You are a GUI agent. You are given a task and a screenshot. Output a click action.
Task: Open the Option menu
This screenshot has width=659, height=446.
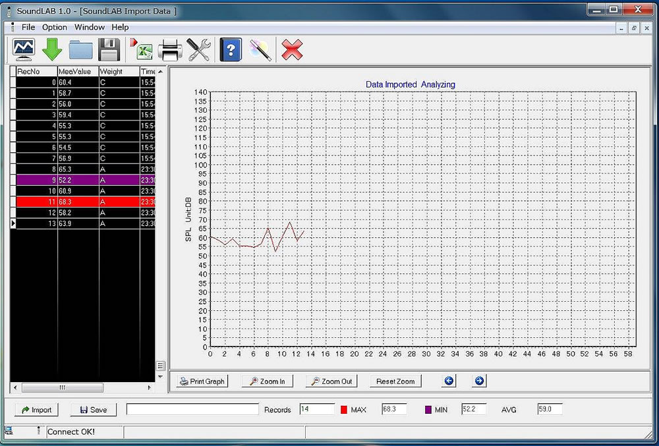[55, 27]
